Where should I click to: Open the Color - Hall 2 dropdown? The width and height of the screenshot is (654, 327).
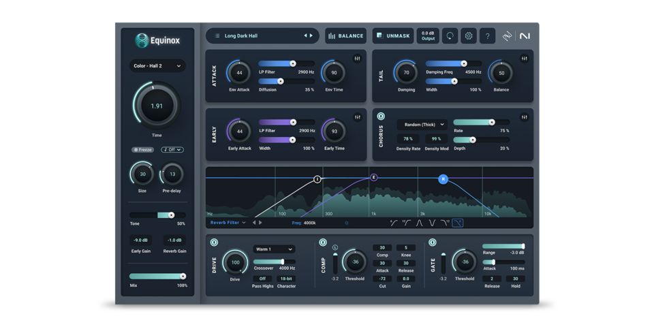(x=157, y=66)
